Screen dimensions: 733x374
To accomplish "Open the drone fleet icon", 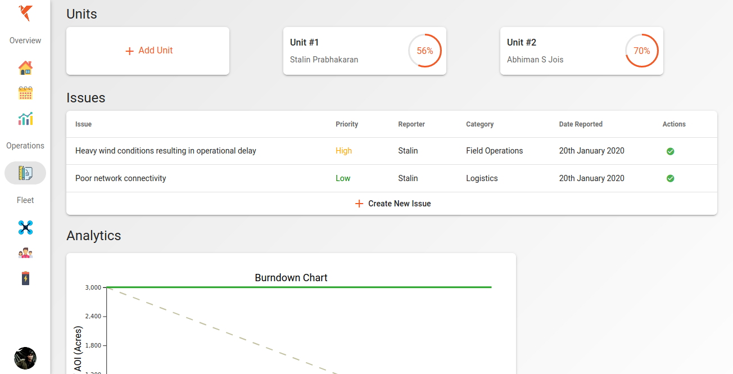I will 25,227.
